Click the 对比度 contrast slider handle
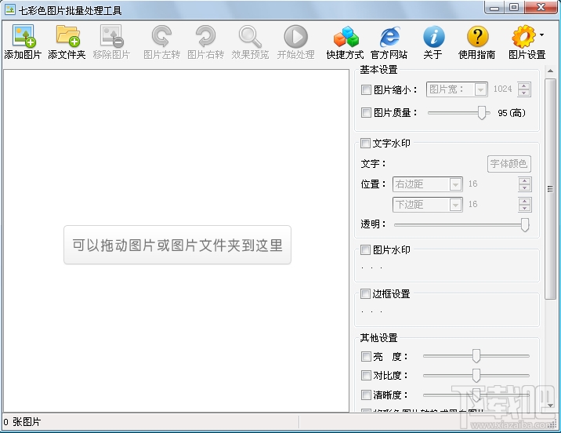This screenshot has width=561, height=433. 476,375
